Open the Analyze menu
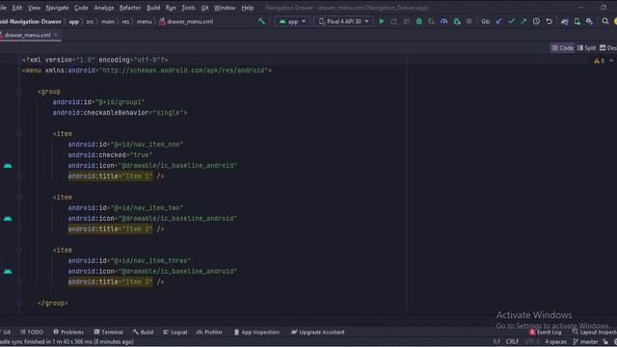Viewport: 617px width, 347px height. click(103, 8)
